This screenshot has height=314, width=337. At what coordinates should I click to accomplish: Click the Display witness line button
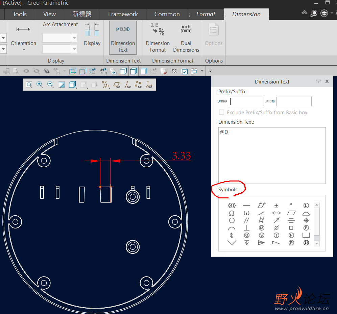pos(92,34)
